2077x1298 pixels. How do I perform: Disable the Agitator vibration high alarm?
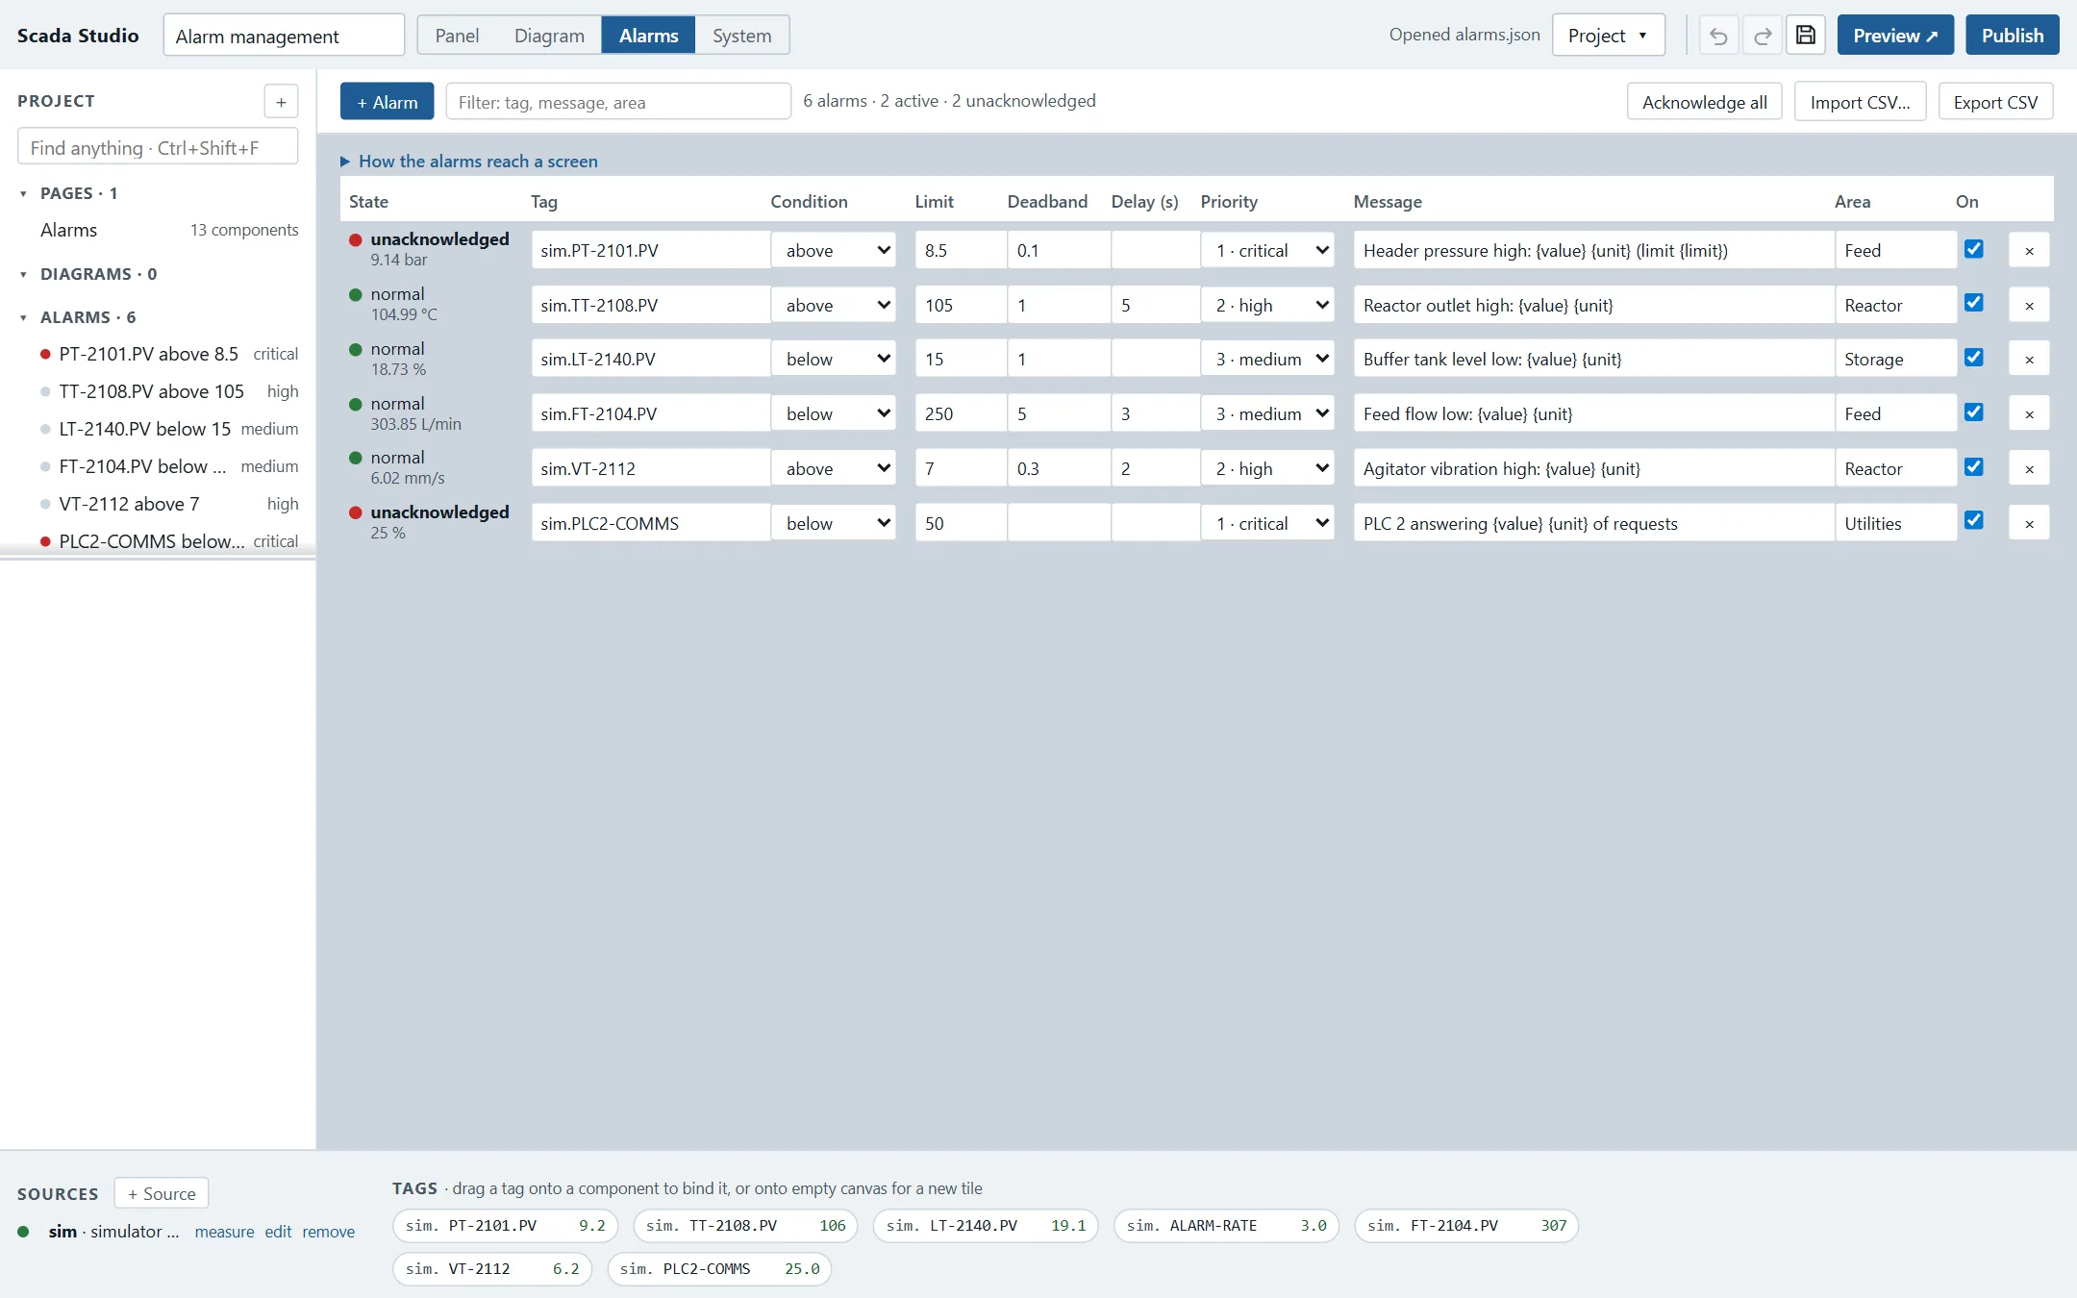click(1974, 467)
